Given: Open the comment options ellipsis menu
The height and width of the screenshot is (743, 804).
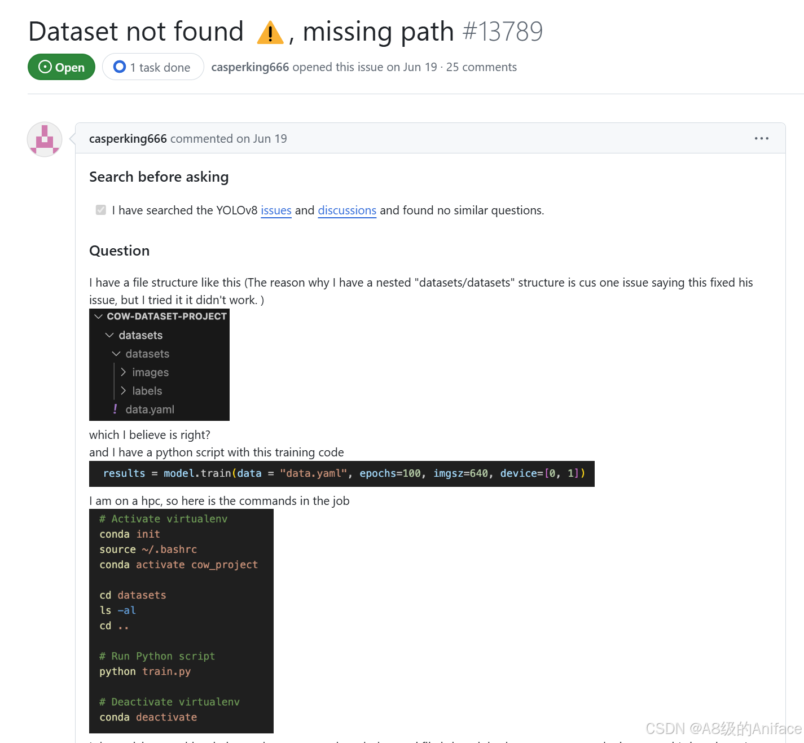Looking at the screenshot, I should pyautogui.click(x=762, y=138).
